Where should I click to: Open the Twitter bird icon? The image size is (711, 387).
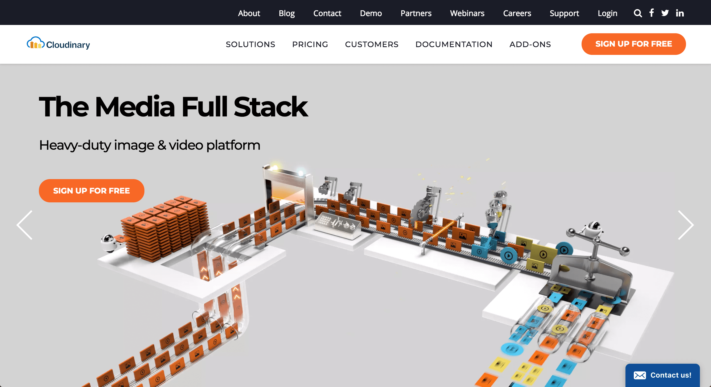(665, 13)
